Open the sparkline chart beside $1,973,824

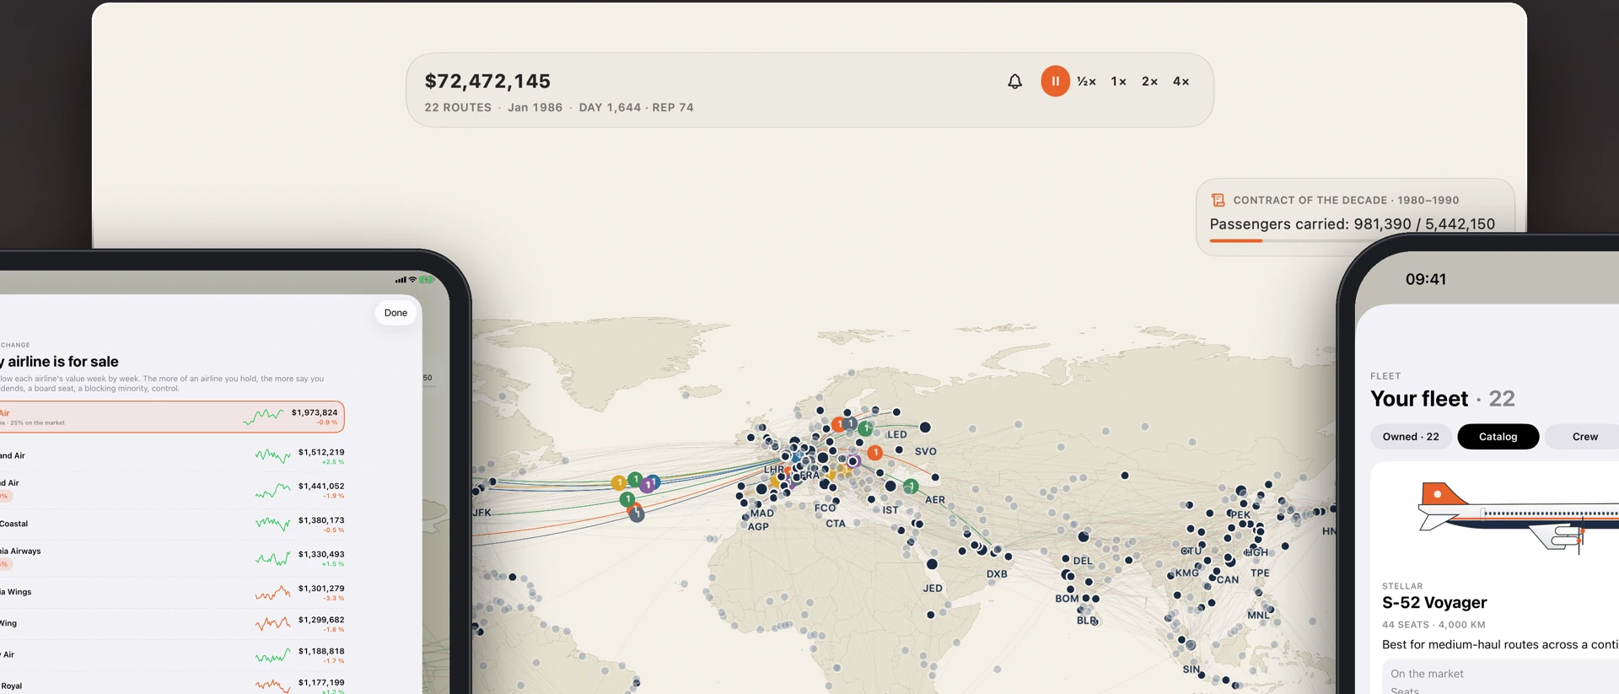pos(263,417)
